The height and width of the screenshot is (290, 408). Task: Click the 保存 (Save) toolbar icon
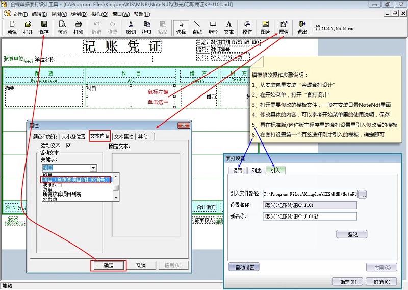(44, 27)
